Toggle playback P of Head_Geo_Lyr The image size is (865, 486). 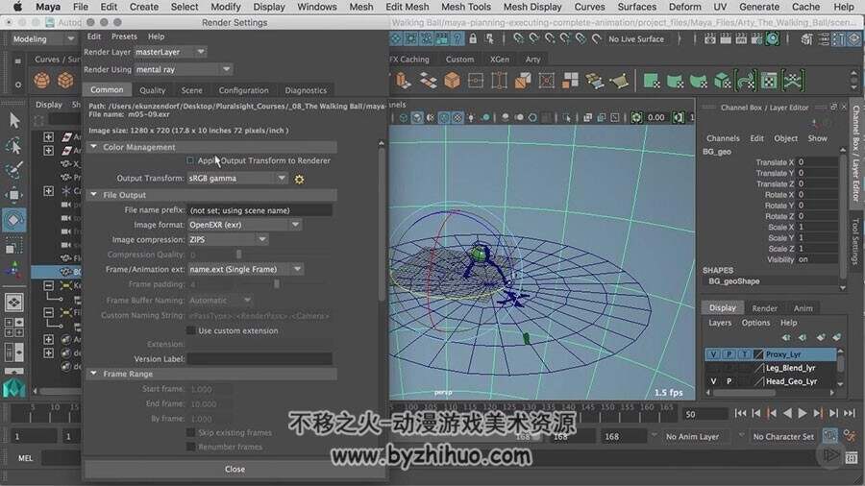(x=729, y=381)
